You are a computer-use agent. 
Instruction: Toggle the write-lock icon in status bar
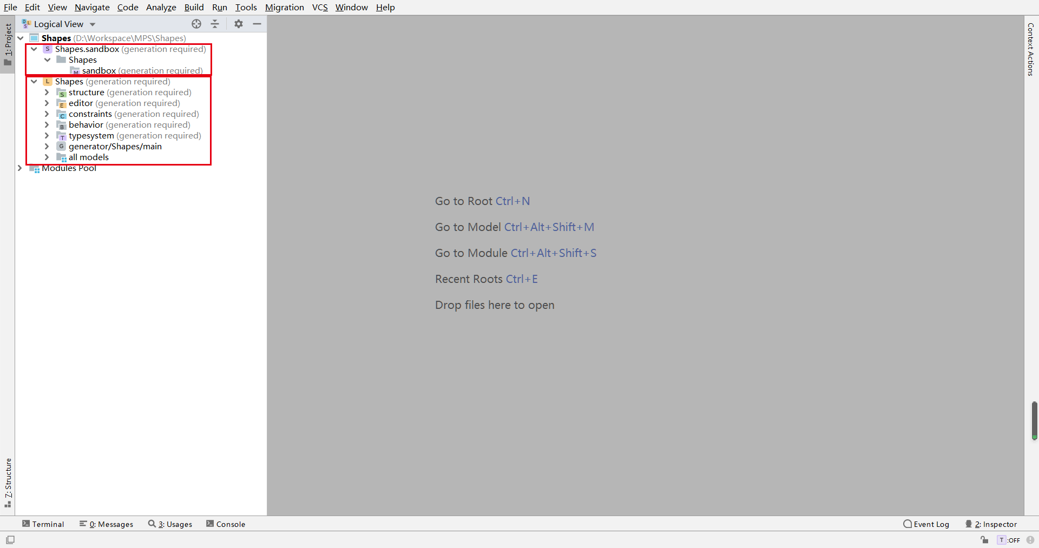click(985, 540)
